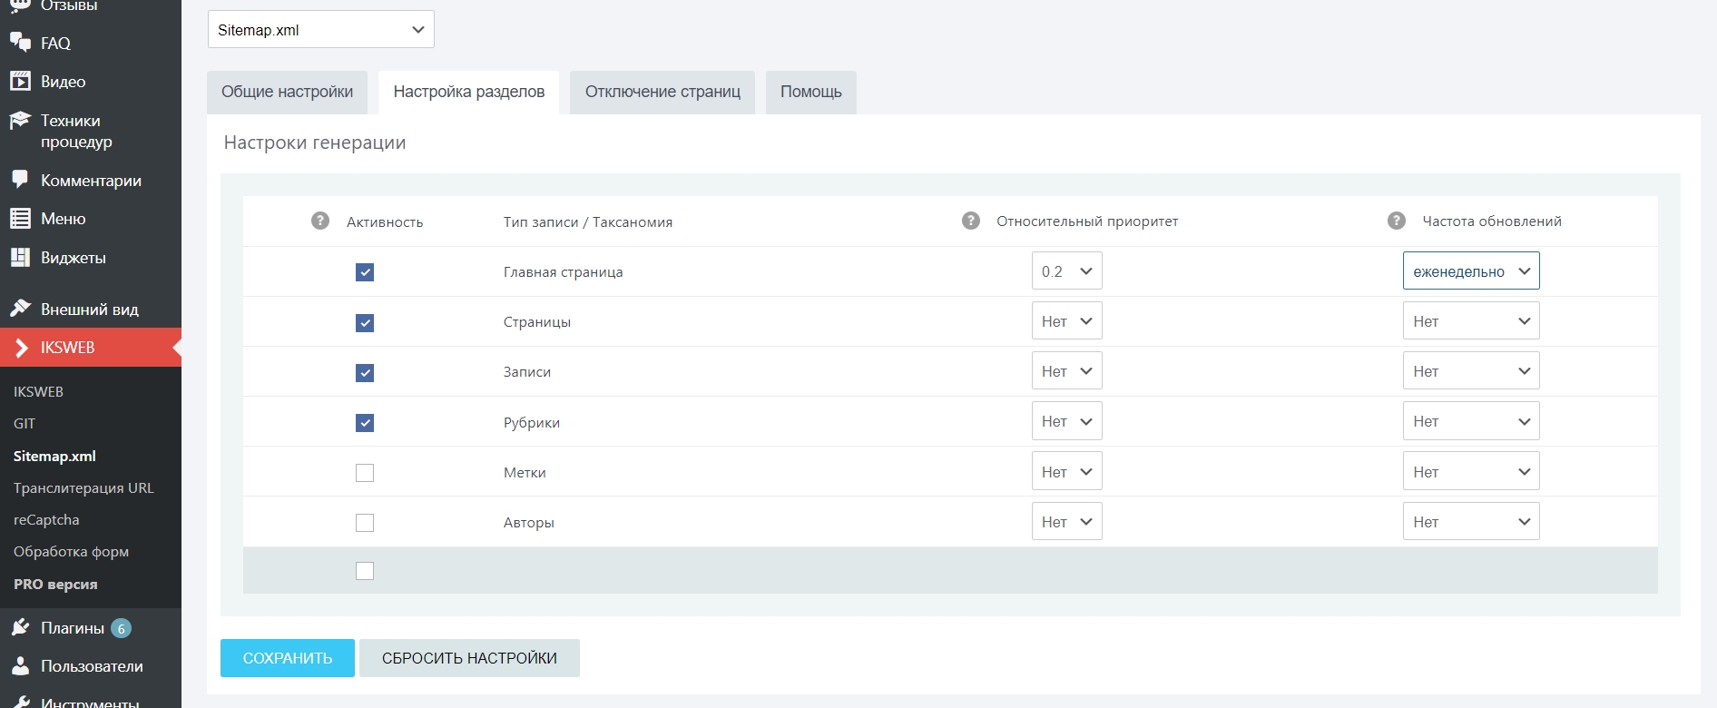This screenshot has width=1717, height=708.
Task: Switch to the Общие настройки tab
Action: 287,92
